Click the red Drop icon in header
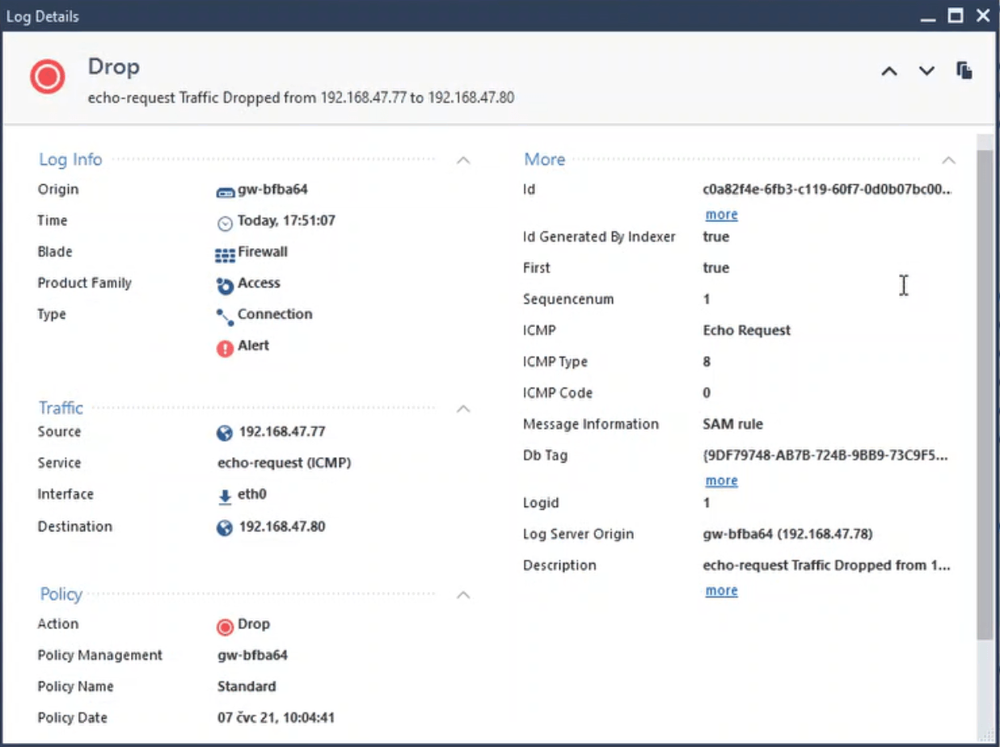The height and width of the screenshot is (747, 1000). point(47,77)
